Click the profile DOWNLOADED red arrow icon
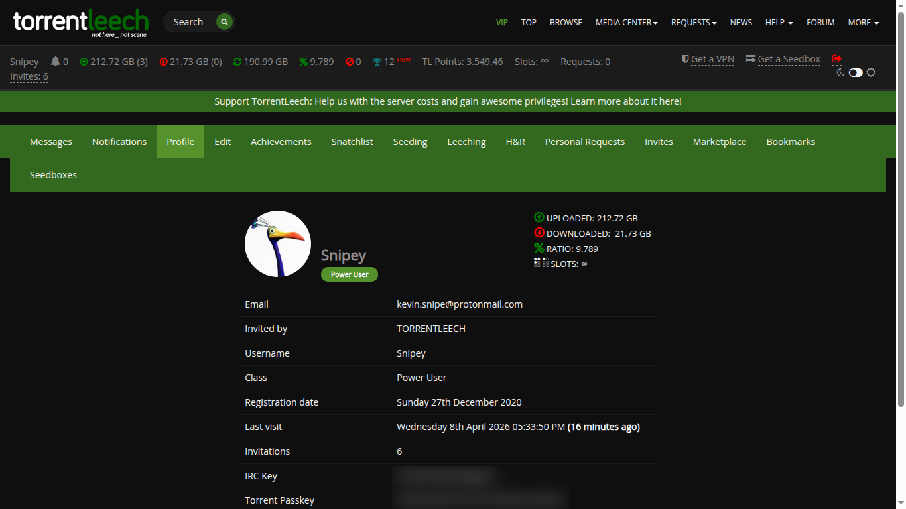Viewport: 906px width, 509px height. [x=539, y=233]
